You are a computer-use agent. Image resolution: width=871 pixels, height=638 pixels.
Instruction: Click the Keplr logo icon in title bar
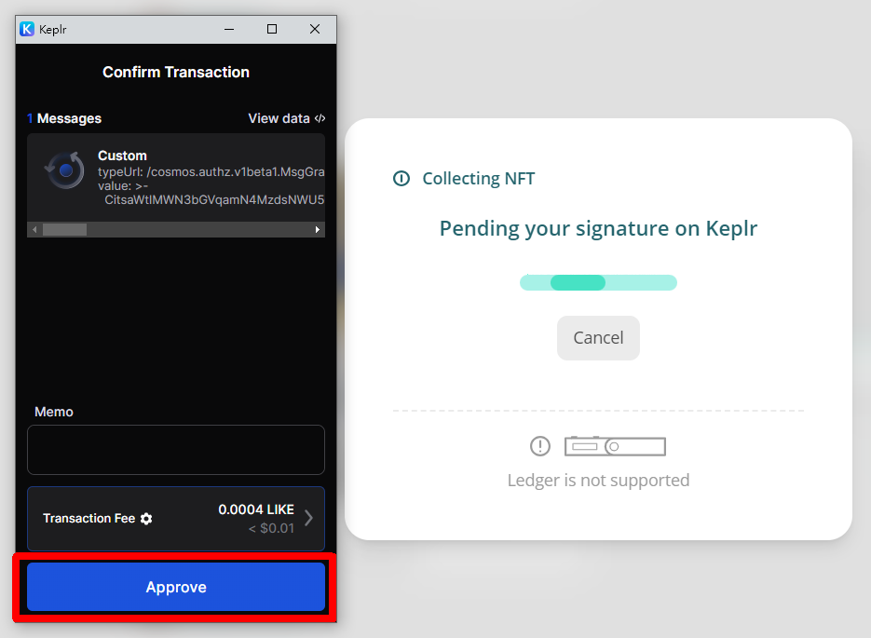point(27,29)
